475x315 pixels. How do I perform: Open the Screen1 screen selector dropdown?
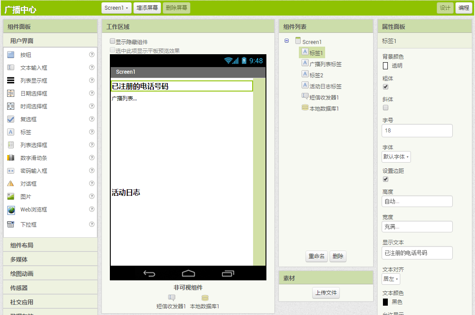tap(117, 8)
